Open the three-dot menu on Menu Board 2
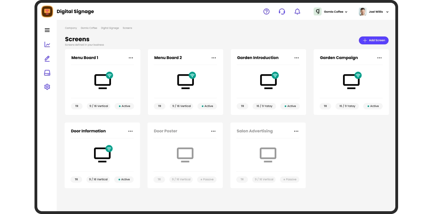This screenshot has height=214, width=433. [x=214, y=58]
